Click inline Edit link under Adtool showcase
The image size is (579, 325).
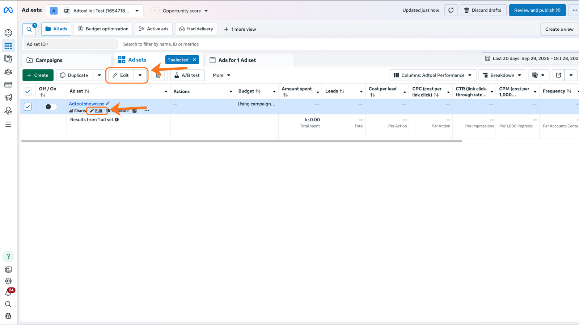click(x=97, y=111)
